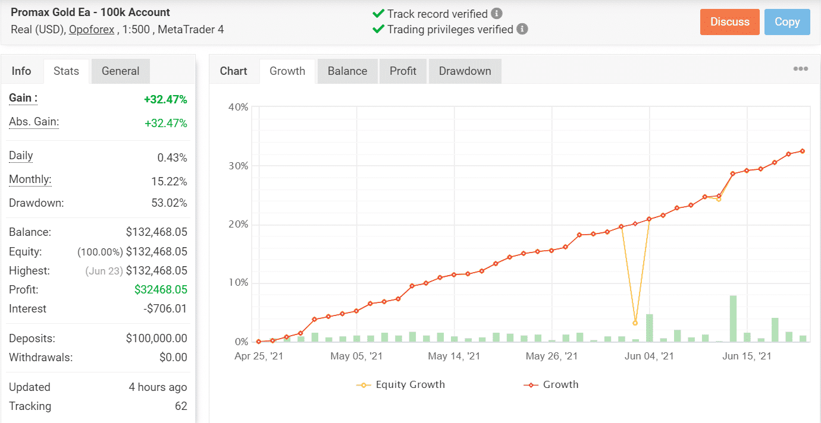Toggle the Equity Growth series in legend
The width and height of the screenshot is (821, 423).
[410, 384]
